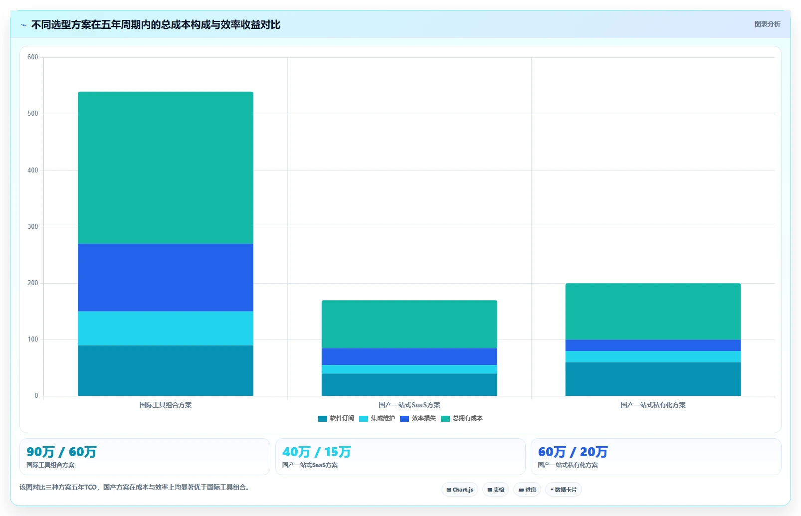This screenshot has width=801, height=516.
Task: Click the 图表分析 label in the header
Action: click(x=767, y=24)
